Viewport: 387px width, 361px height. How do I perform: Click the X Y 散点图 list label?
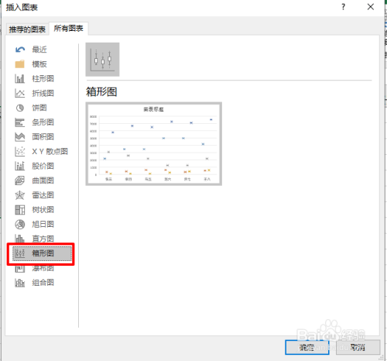tap(50, 152)
